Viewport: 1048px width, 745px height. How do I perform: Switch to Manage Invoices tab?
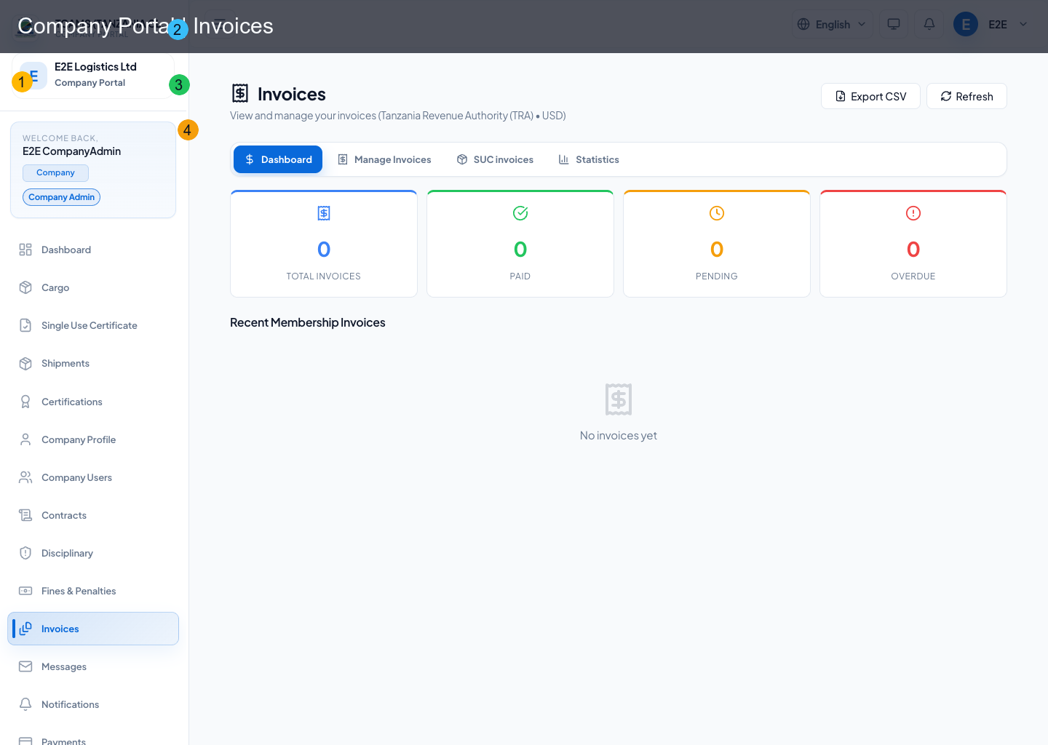(384, 159)
